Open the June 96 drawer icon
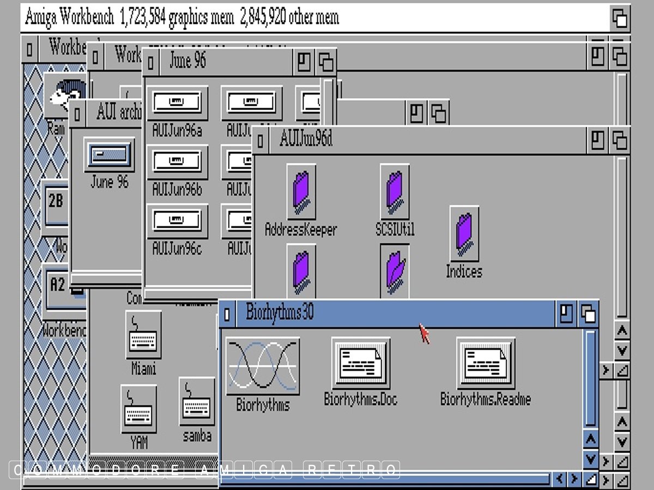This screenshot has height=490, width=654. (x=109, y=155)
